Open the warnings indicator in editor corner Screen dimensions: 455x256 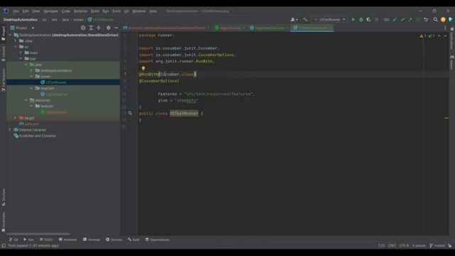[x=423, y=36]
